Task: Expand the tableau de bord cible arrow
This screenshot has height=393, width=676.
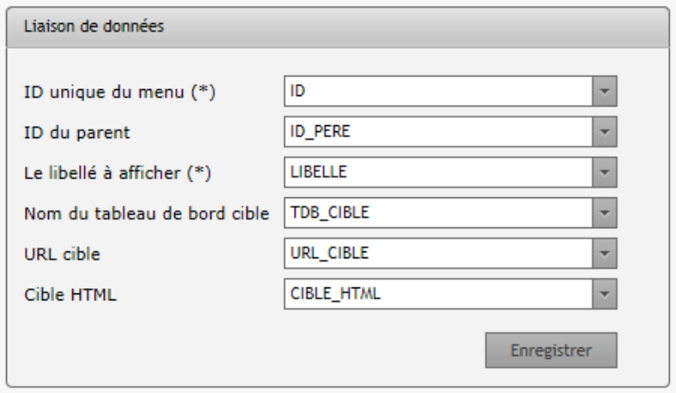Action: pos(605,213)
